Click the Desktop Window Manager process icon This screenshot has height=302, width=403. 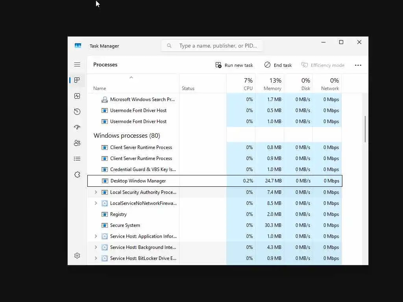click(105, 181)
